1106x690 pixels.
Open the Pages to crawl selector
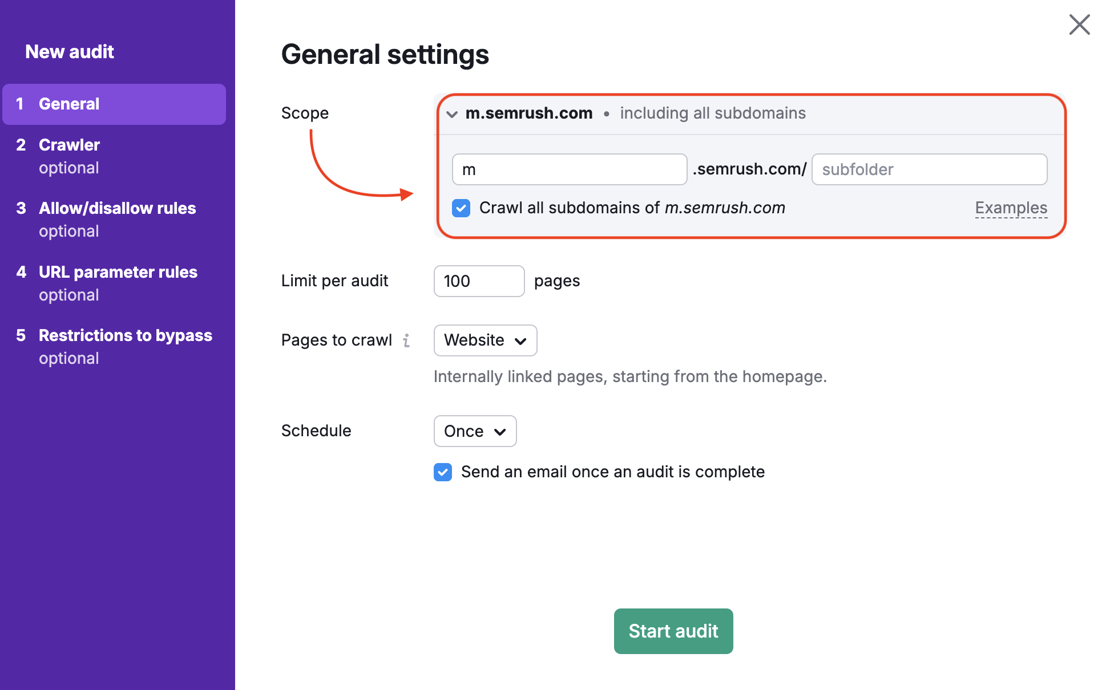485,340
